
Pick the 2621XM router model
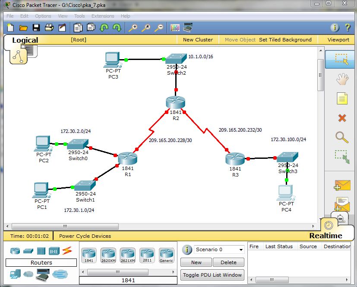click(x=128, y=255)
